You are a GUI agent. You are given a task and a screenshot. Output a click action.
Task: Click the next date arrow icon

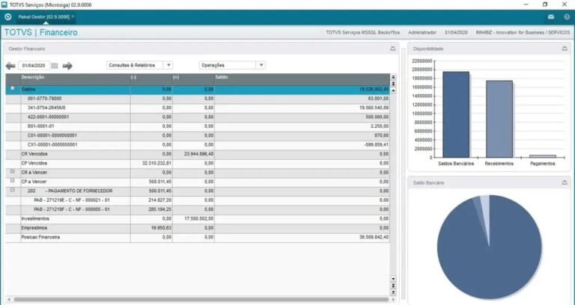click(x=67, y=66)
